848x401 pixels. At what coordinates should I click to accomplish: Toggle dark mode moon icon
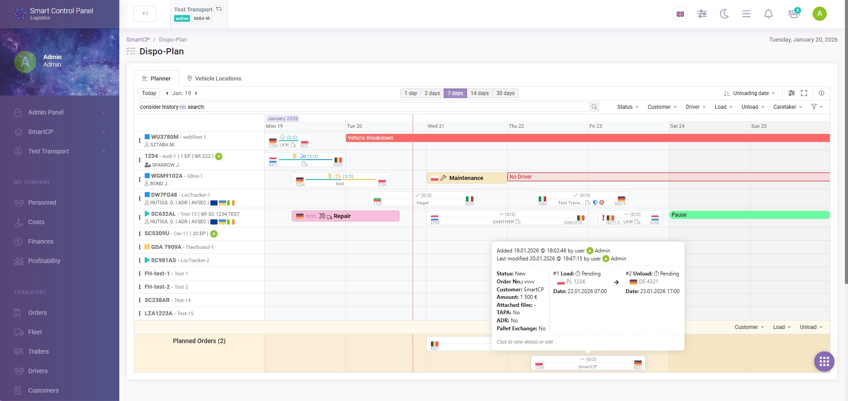coord(724,14)
